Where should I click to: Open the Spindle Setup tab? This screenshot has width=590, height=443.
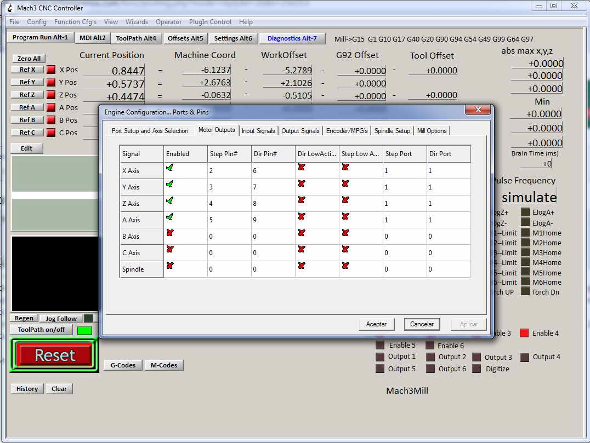pos(392,131)
